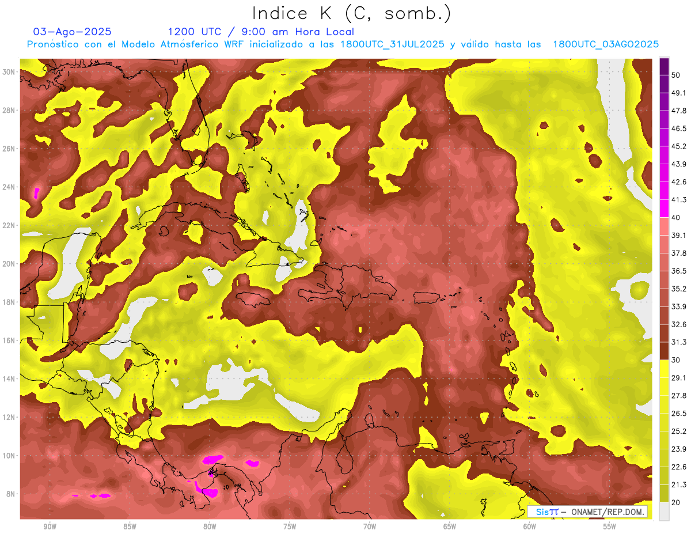
Task: Click the legend value "36.5"
Action: pos(679,271)
